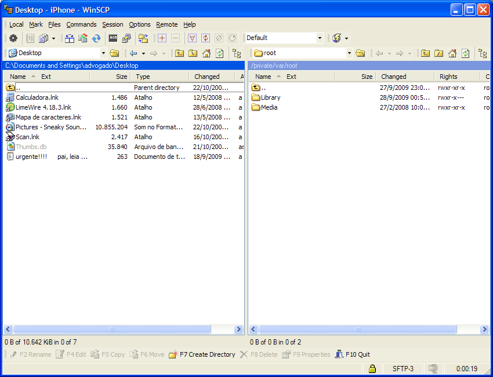Image resolution: width=493 pixels, height=377 pixels.
Task: Click local panel horizontal scrollbar right arrow
Action: [x=238, y=329]
